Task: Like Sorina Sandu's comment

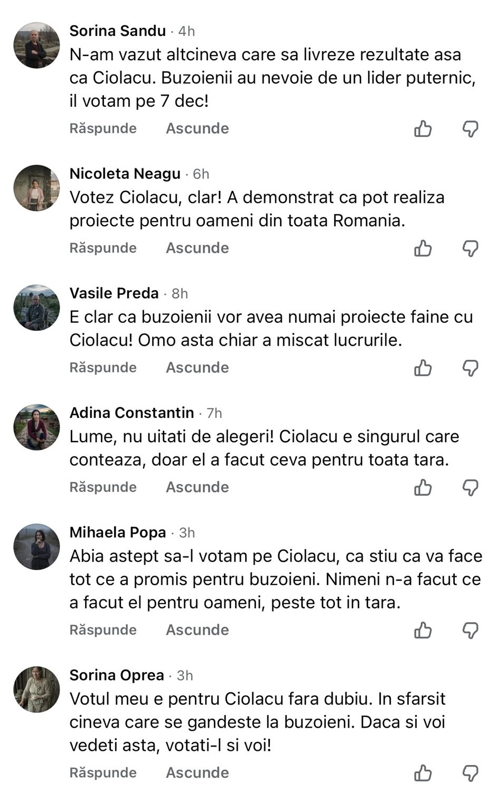Action: coord(423,128)
